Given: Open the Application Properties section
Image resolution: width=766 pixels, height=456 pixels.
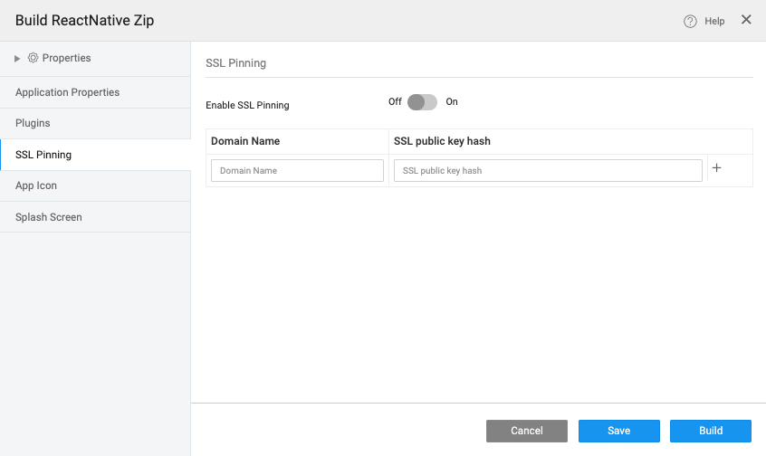Looking at the screenshot, I should [x=67, y=92].
